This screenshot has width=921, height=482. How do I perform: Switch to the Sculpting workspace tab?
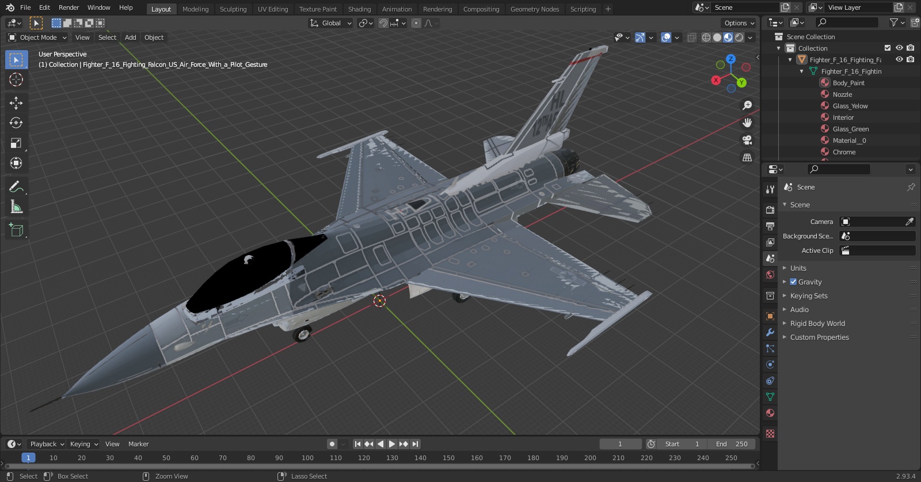click(x=233, y=9)
